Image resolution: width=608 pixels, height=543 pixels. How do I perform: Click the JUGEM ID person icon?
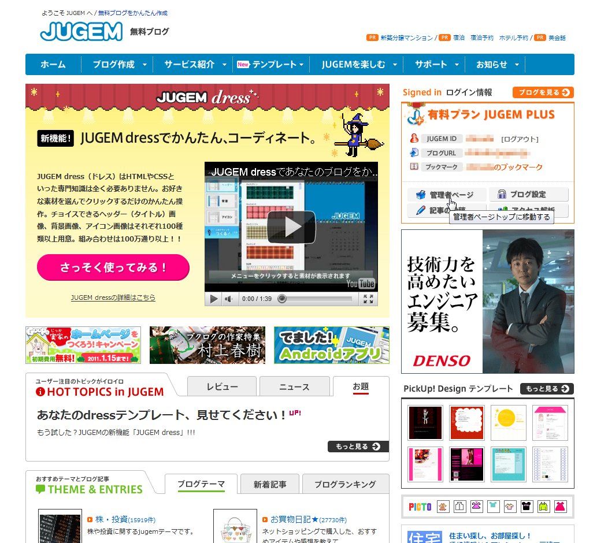(x=414, y=139)
